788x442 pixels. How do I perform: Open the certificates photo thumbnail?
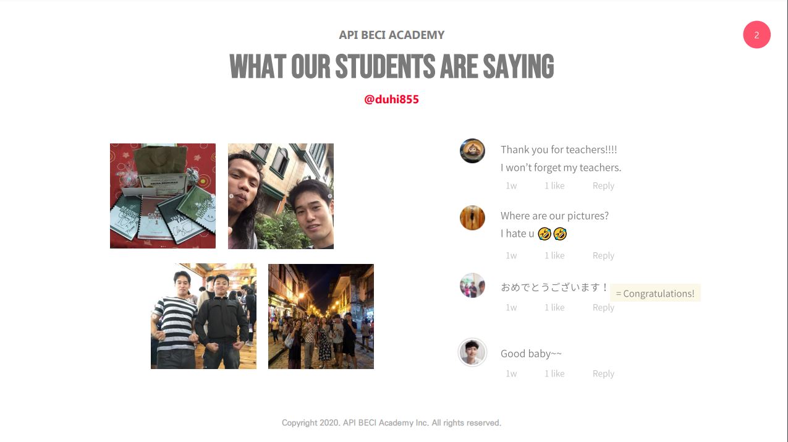coord(163,196)
